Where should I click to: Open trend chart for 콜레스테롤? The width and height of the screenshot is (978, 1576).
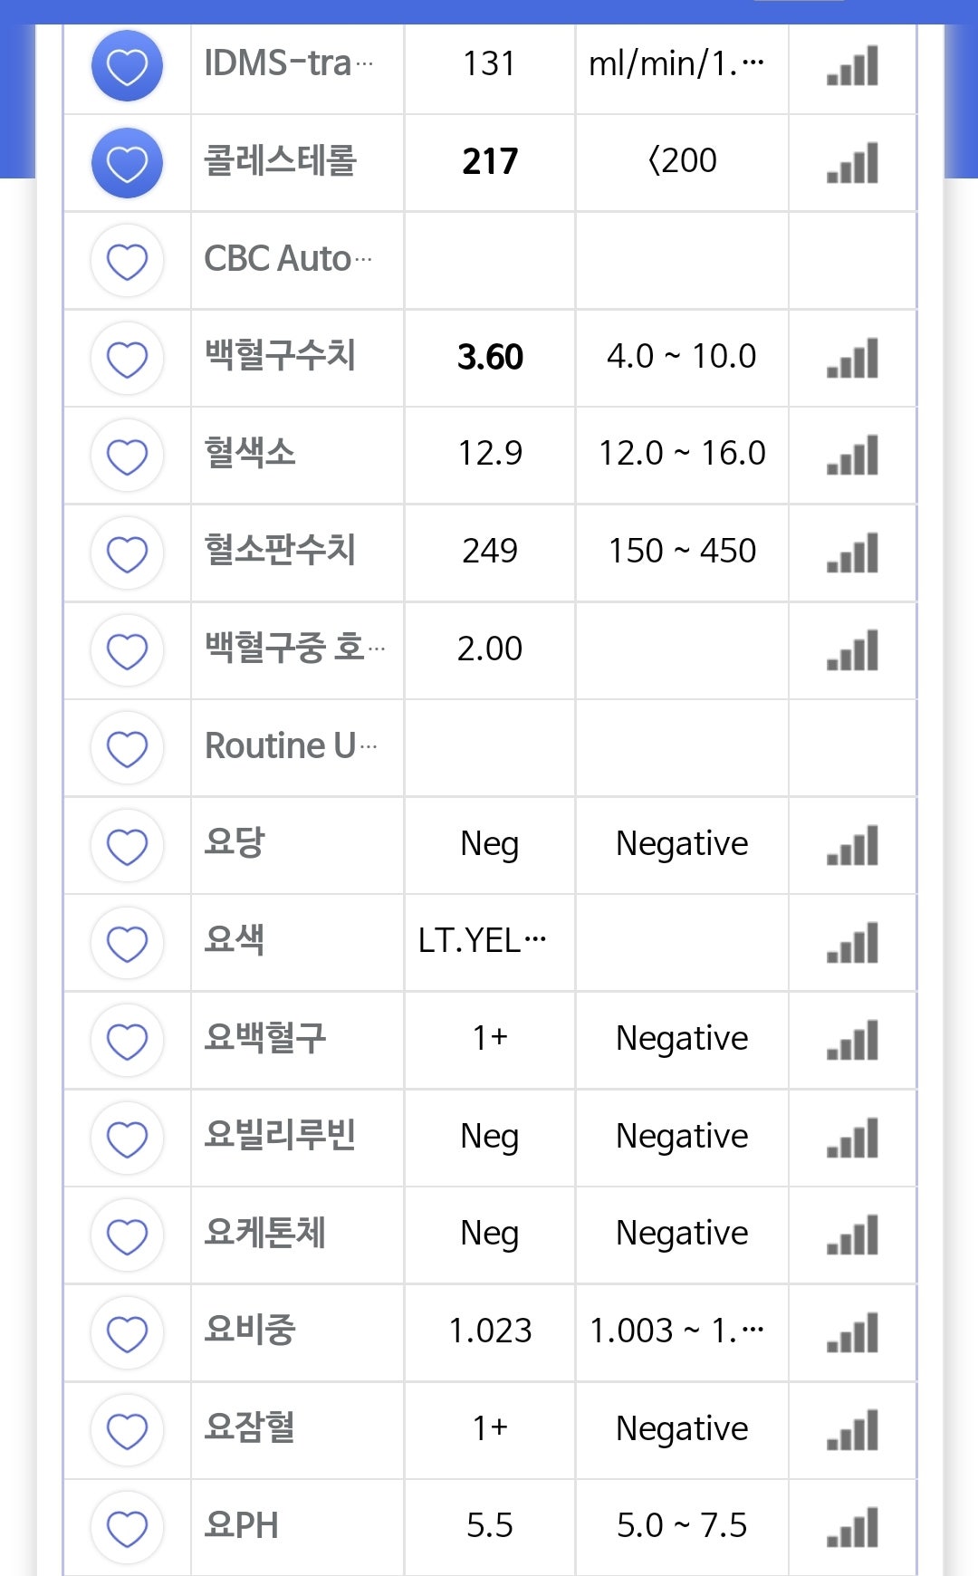coord(852,163)
